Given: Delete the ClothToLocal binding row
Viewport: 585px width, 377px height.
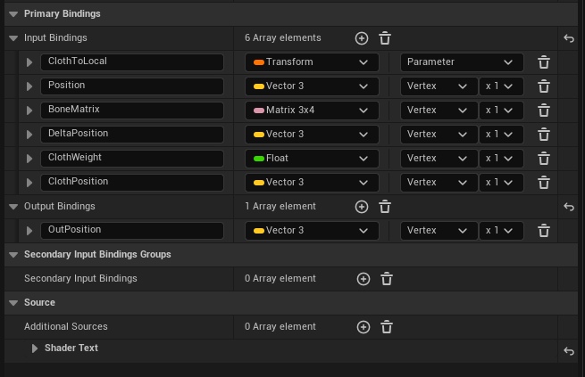Looking at the screenshot, I should pyautogui.click(x=543, y=62).
